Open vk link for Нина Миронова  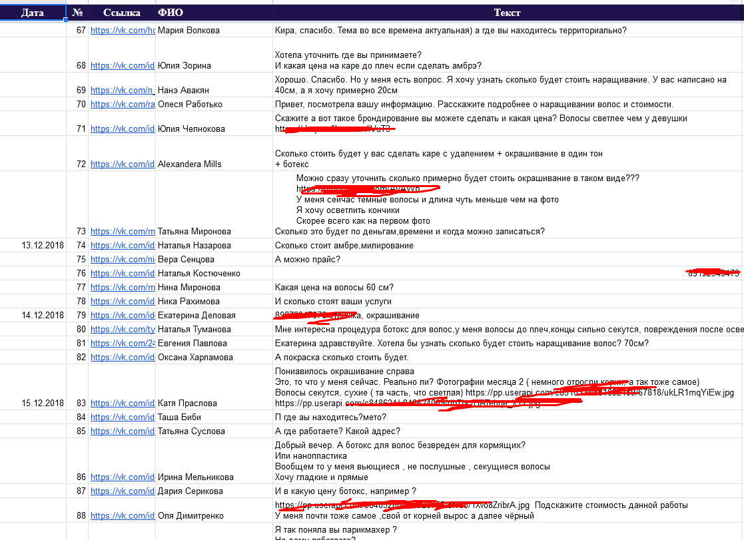pos(123,288)
